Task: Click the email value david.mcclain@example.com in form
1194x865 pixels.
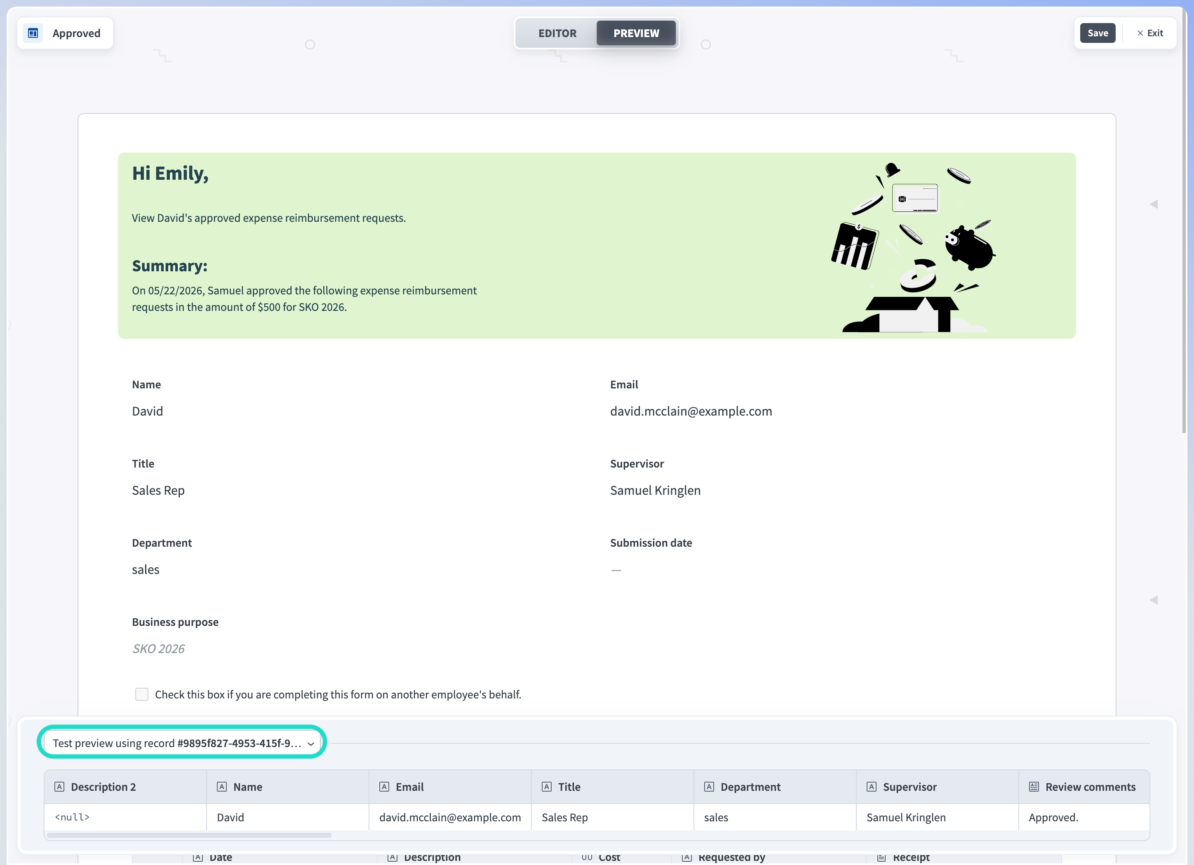Action: (x=691, y=411)
